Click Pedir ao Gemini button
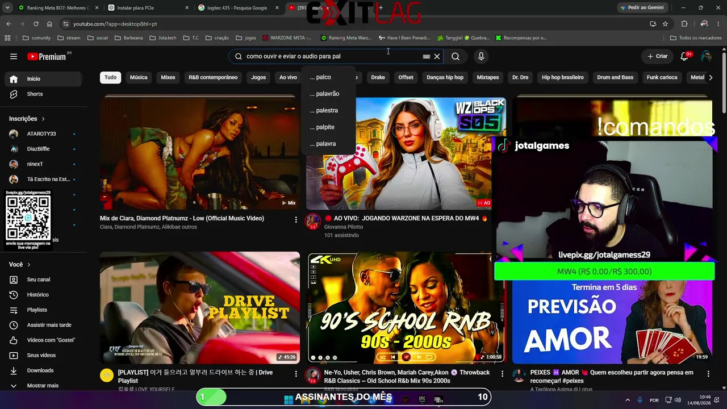The width and height of the screenshot is (727, 409). click(642, 8)
